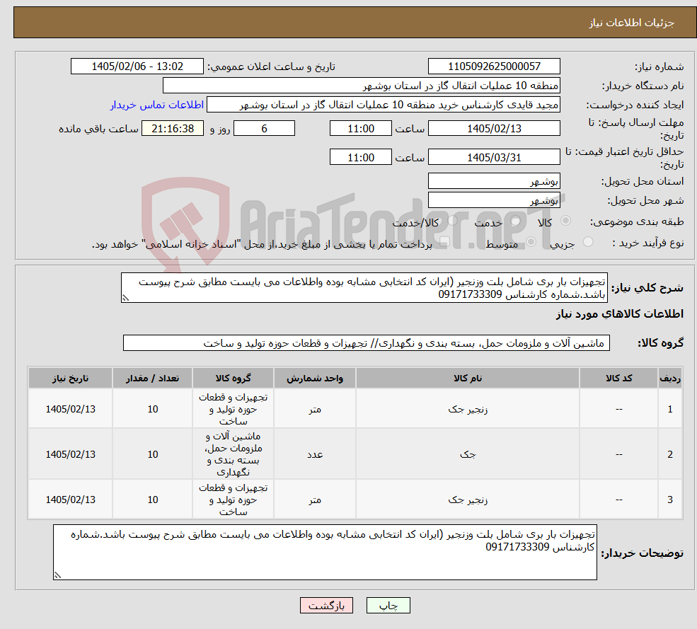
Task: Click response deadline hour 11:00 field
Action: click(360, 129)
